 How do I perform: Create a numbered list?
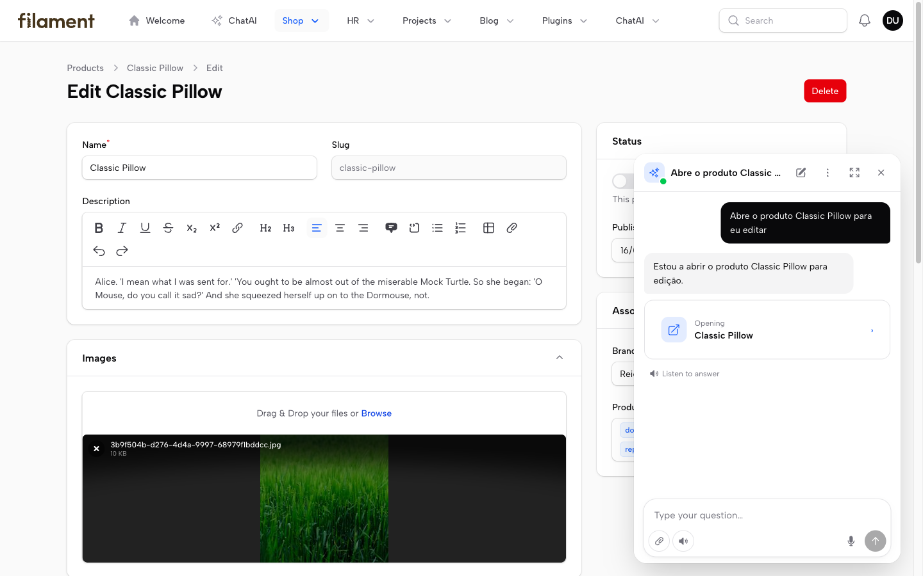tap(460, 228)
